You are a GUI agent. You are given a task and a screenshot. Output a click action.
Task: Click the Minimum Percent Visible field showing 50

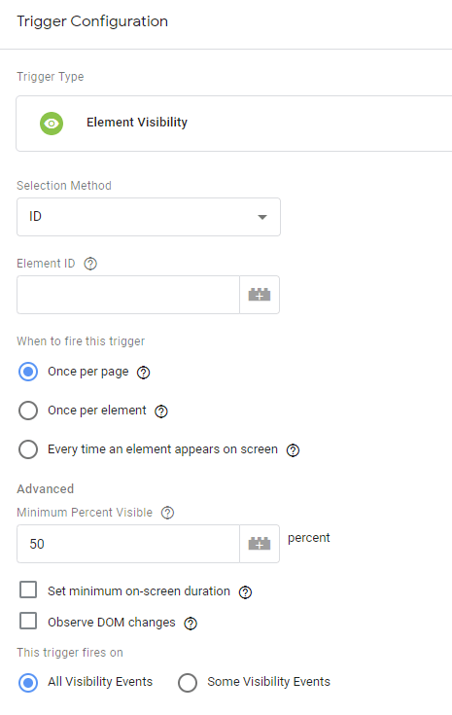[128, 544]
